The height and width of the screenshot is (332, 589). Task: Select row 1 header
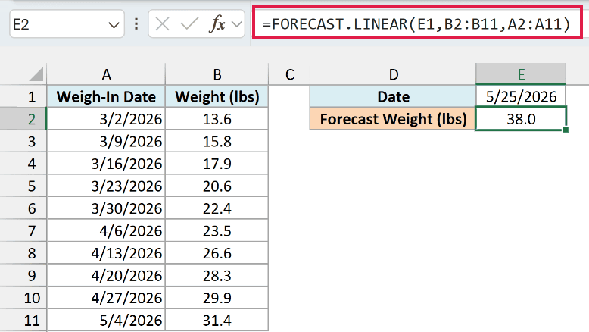pyautogui.click(x=23, y=96)
